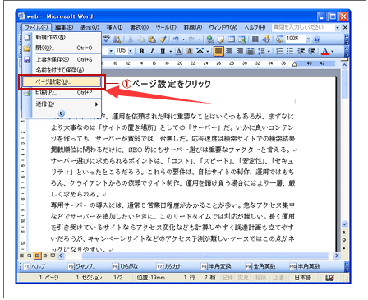Click the Document Map icon

[x=279, y=39]
